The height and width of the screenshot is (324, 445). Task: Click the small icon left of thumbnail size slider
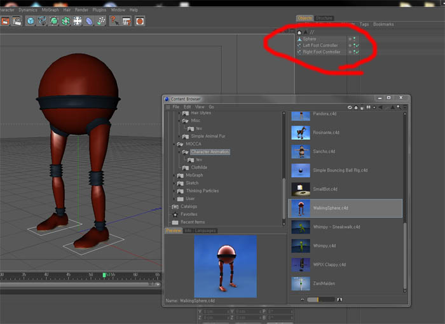tap(302, 300)
